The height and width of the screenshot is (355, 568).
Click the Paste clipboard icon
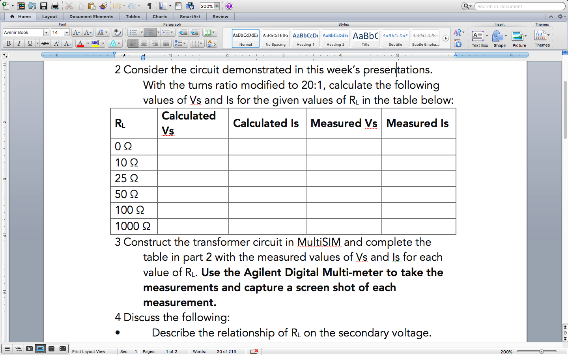click(x=91, y=6)
